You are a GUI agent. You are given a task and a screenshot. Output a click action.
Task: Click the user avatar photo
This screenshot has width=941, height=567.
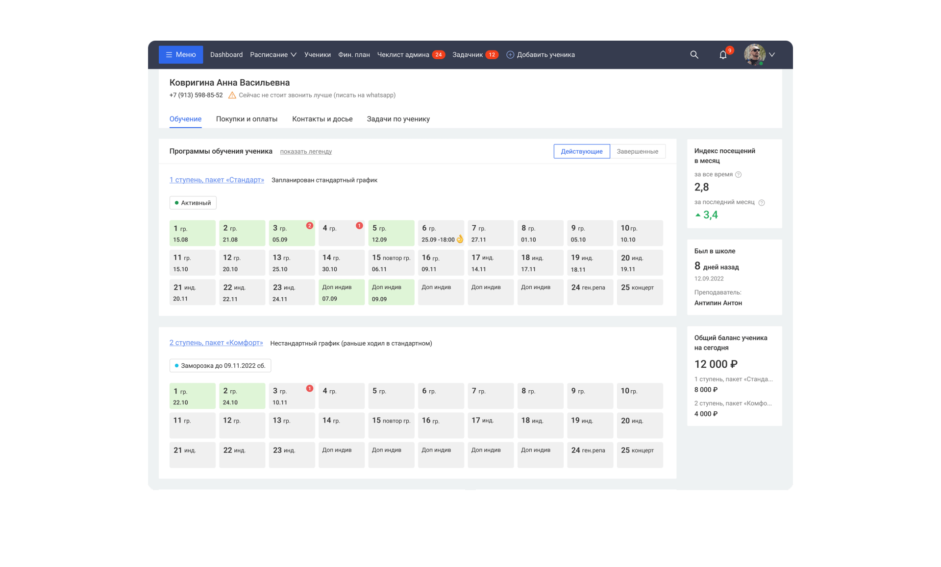pos(754,54)
